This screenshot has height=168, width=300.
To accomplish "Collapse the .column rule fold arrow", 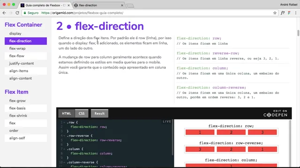I will point(64,149).
